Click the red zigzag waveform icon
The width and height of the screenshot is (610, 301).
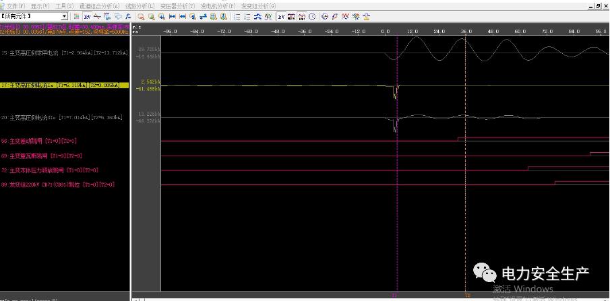point(346,16)
